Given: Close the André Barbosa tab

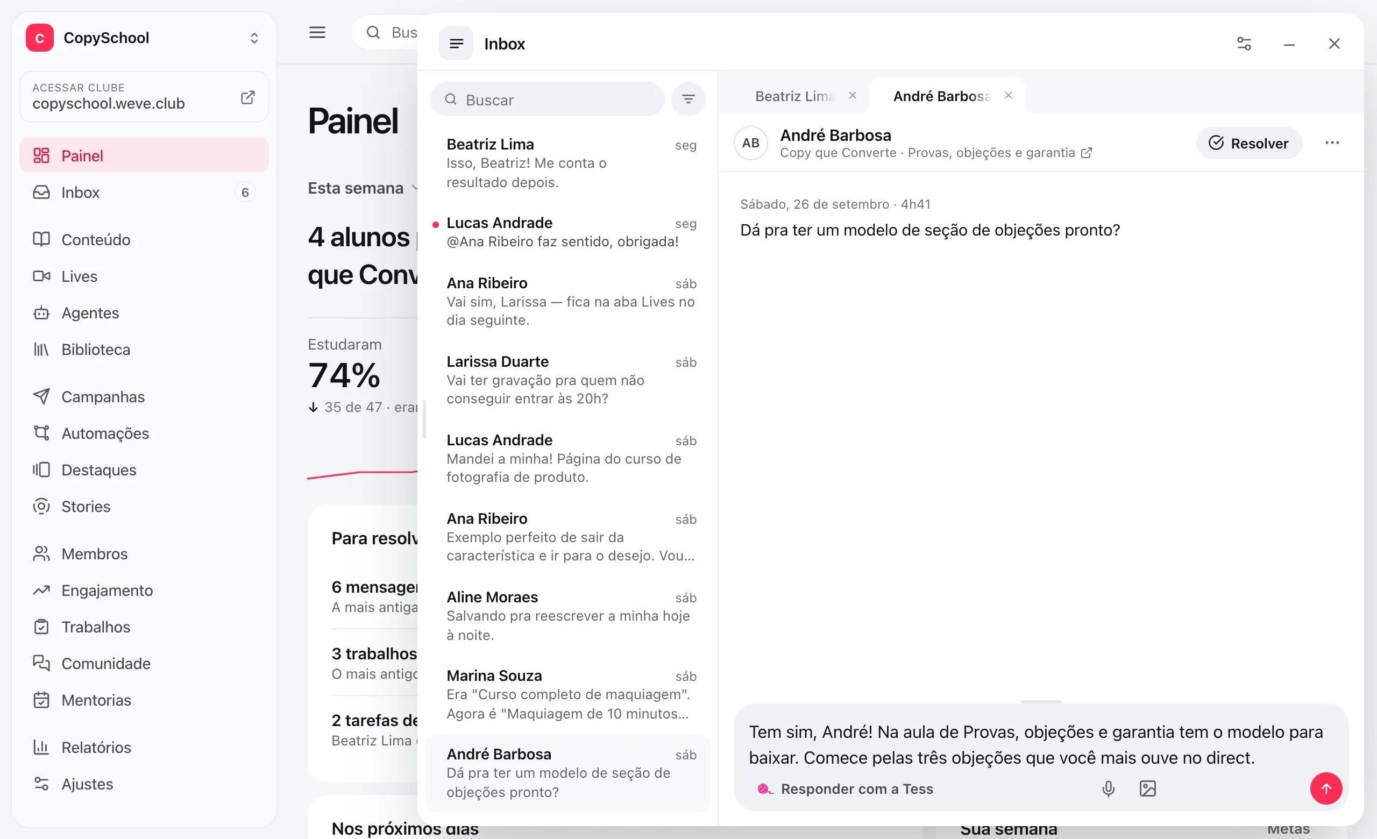Looking at the screenshot, I should (x=1008, y=96).
